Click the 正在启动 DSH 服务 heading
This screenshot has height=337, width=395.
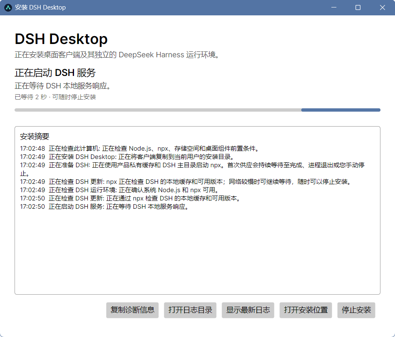coord(55,73)
